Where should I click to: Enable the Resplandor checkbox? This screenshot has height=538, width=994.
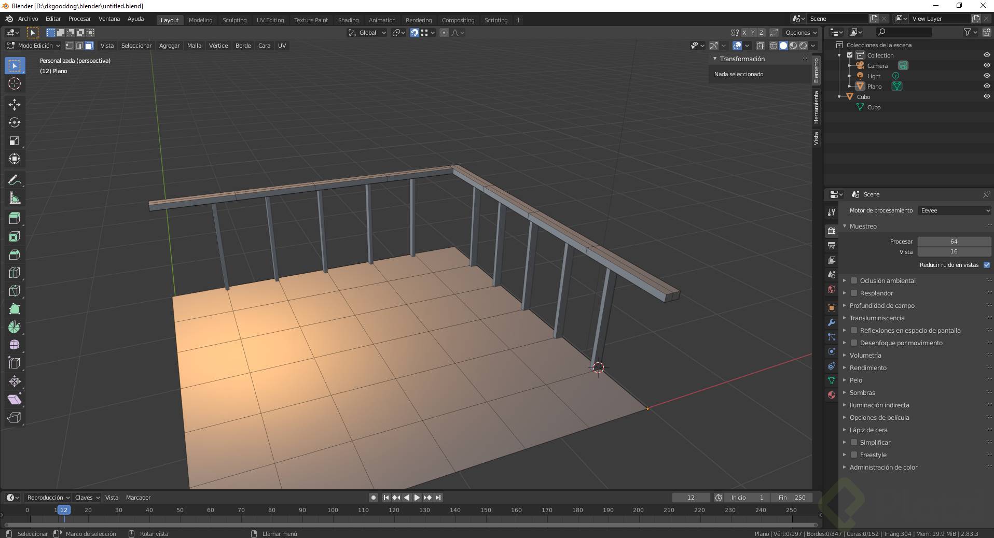tap(854, 293)
